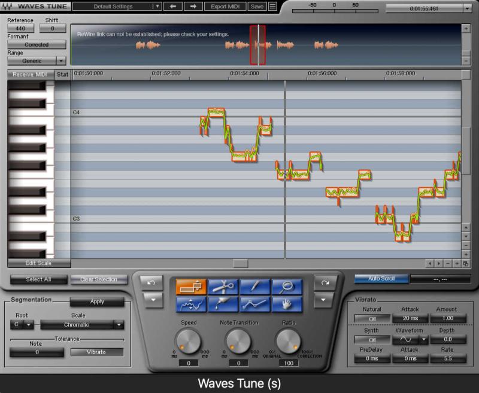The width and height of the screenshot is (479, 393).
Task: Click the Redo arrow button
Action: 325,282
